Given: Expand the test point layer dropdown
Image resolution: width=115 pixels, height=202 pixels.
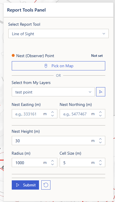Looking at the screenshot, I should click(x=53, y=92).
